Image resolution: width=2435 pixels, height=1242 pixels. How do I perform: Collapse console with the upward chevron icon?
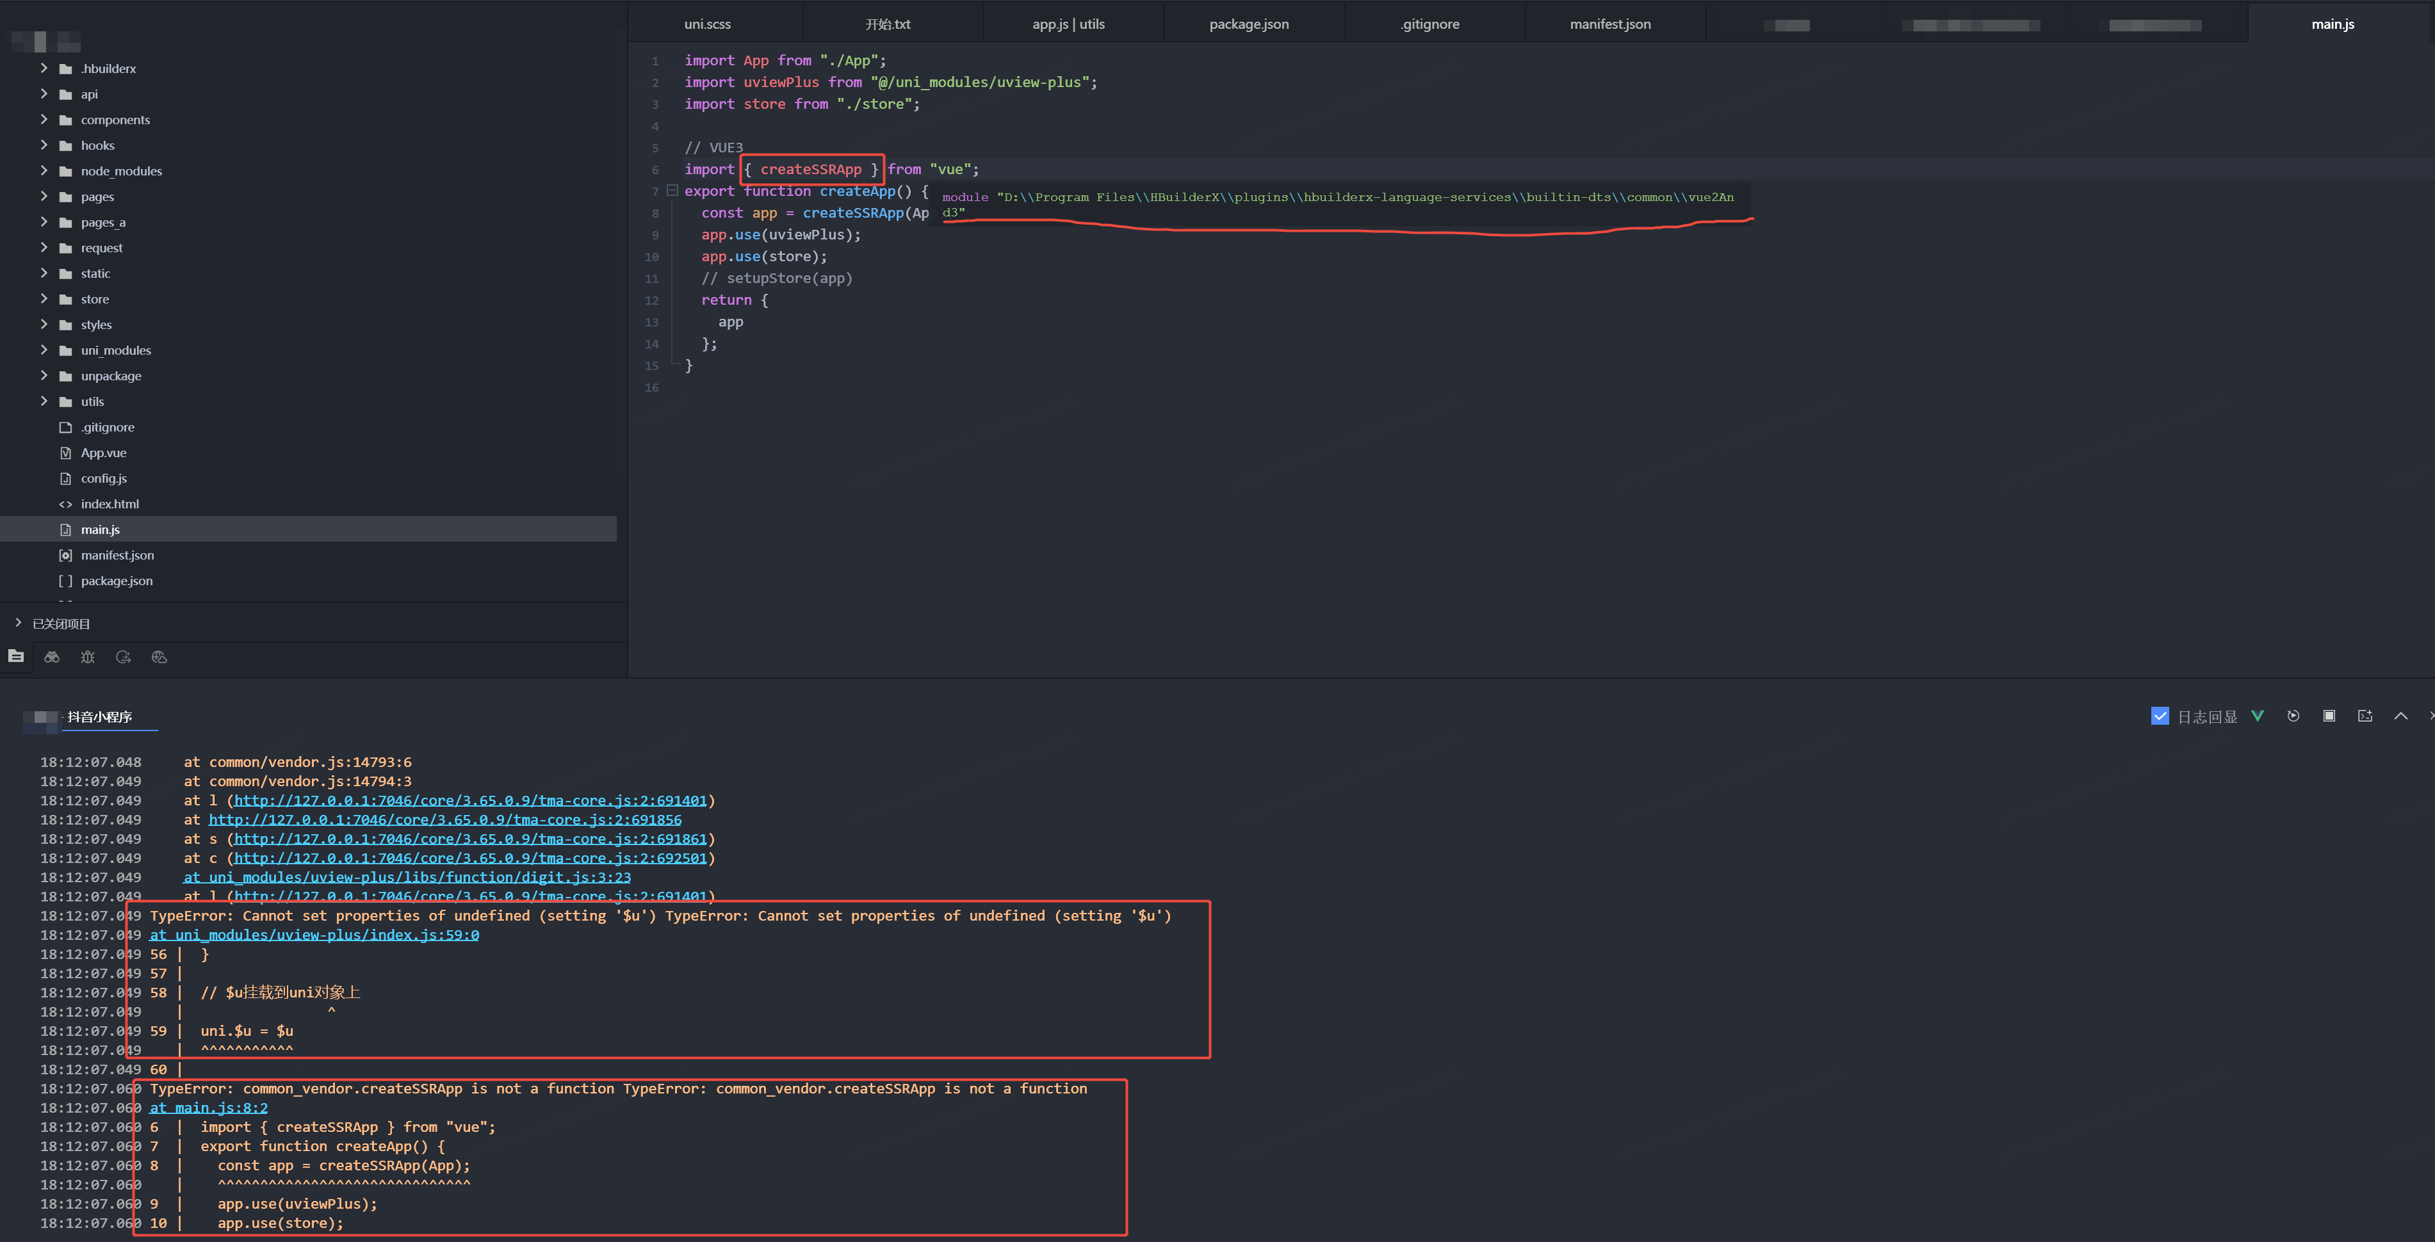[x=2401, y=716]
